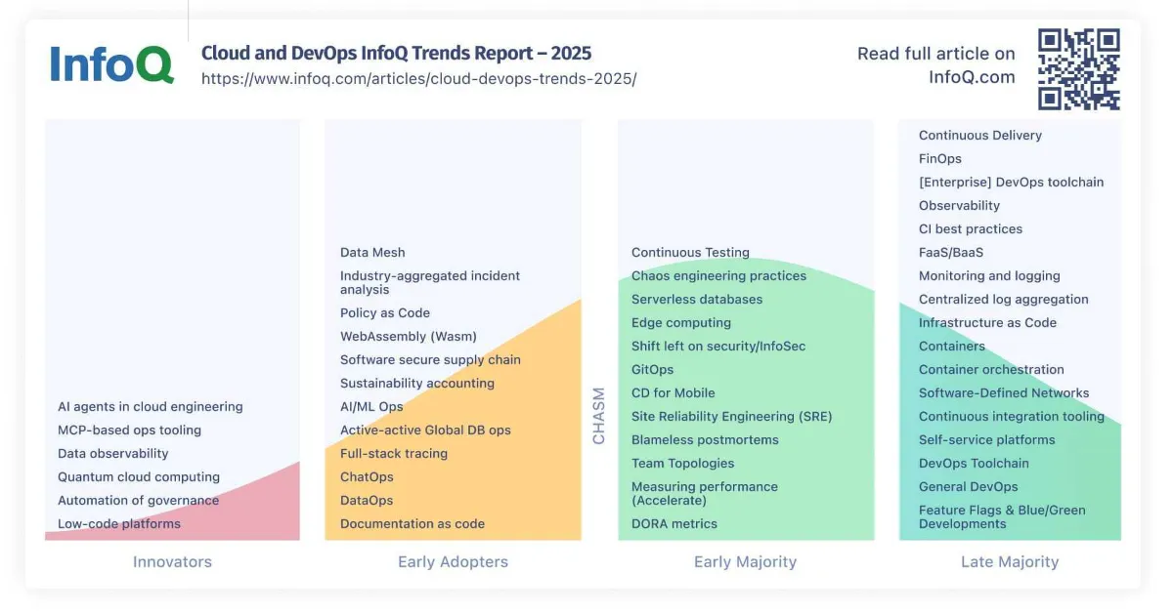Select the Innovators column label

click(x=172, y=561)
